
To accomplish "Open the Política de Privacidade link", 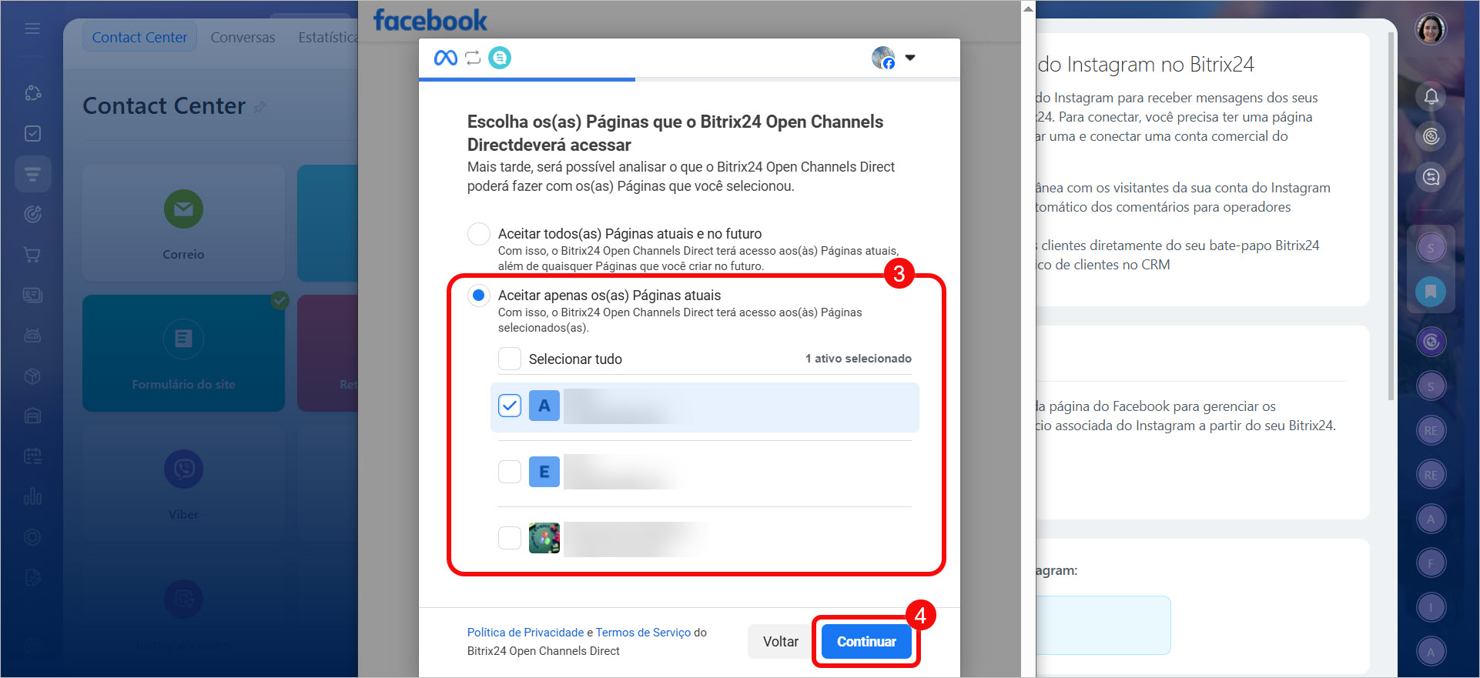I will tap(525, 633).
